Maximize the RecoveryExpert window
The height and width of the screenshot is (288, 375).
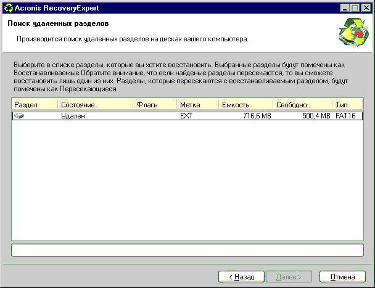(x=355, y=8)
